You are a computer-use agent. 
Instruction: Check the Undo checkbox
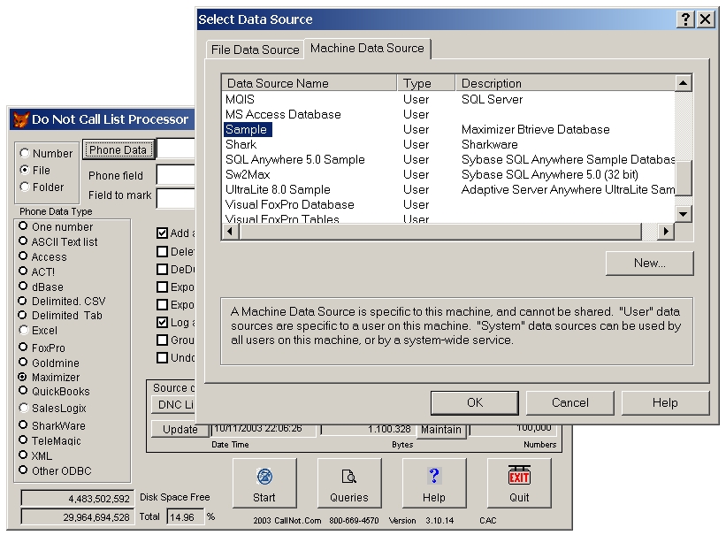162,357
